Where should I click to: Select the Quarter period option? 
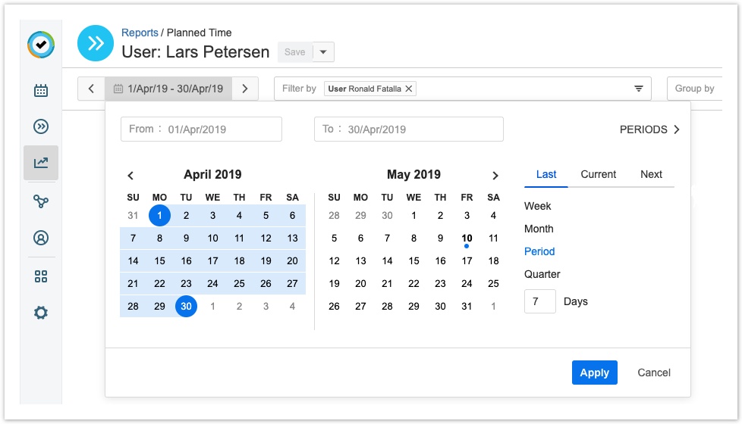click(x=542, y=274)
